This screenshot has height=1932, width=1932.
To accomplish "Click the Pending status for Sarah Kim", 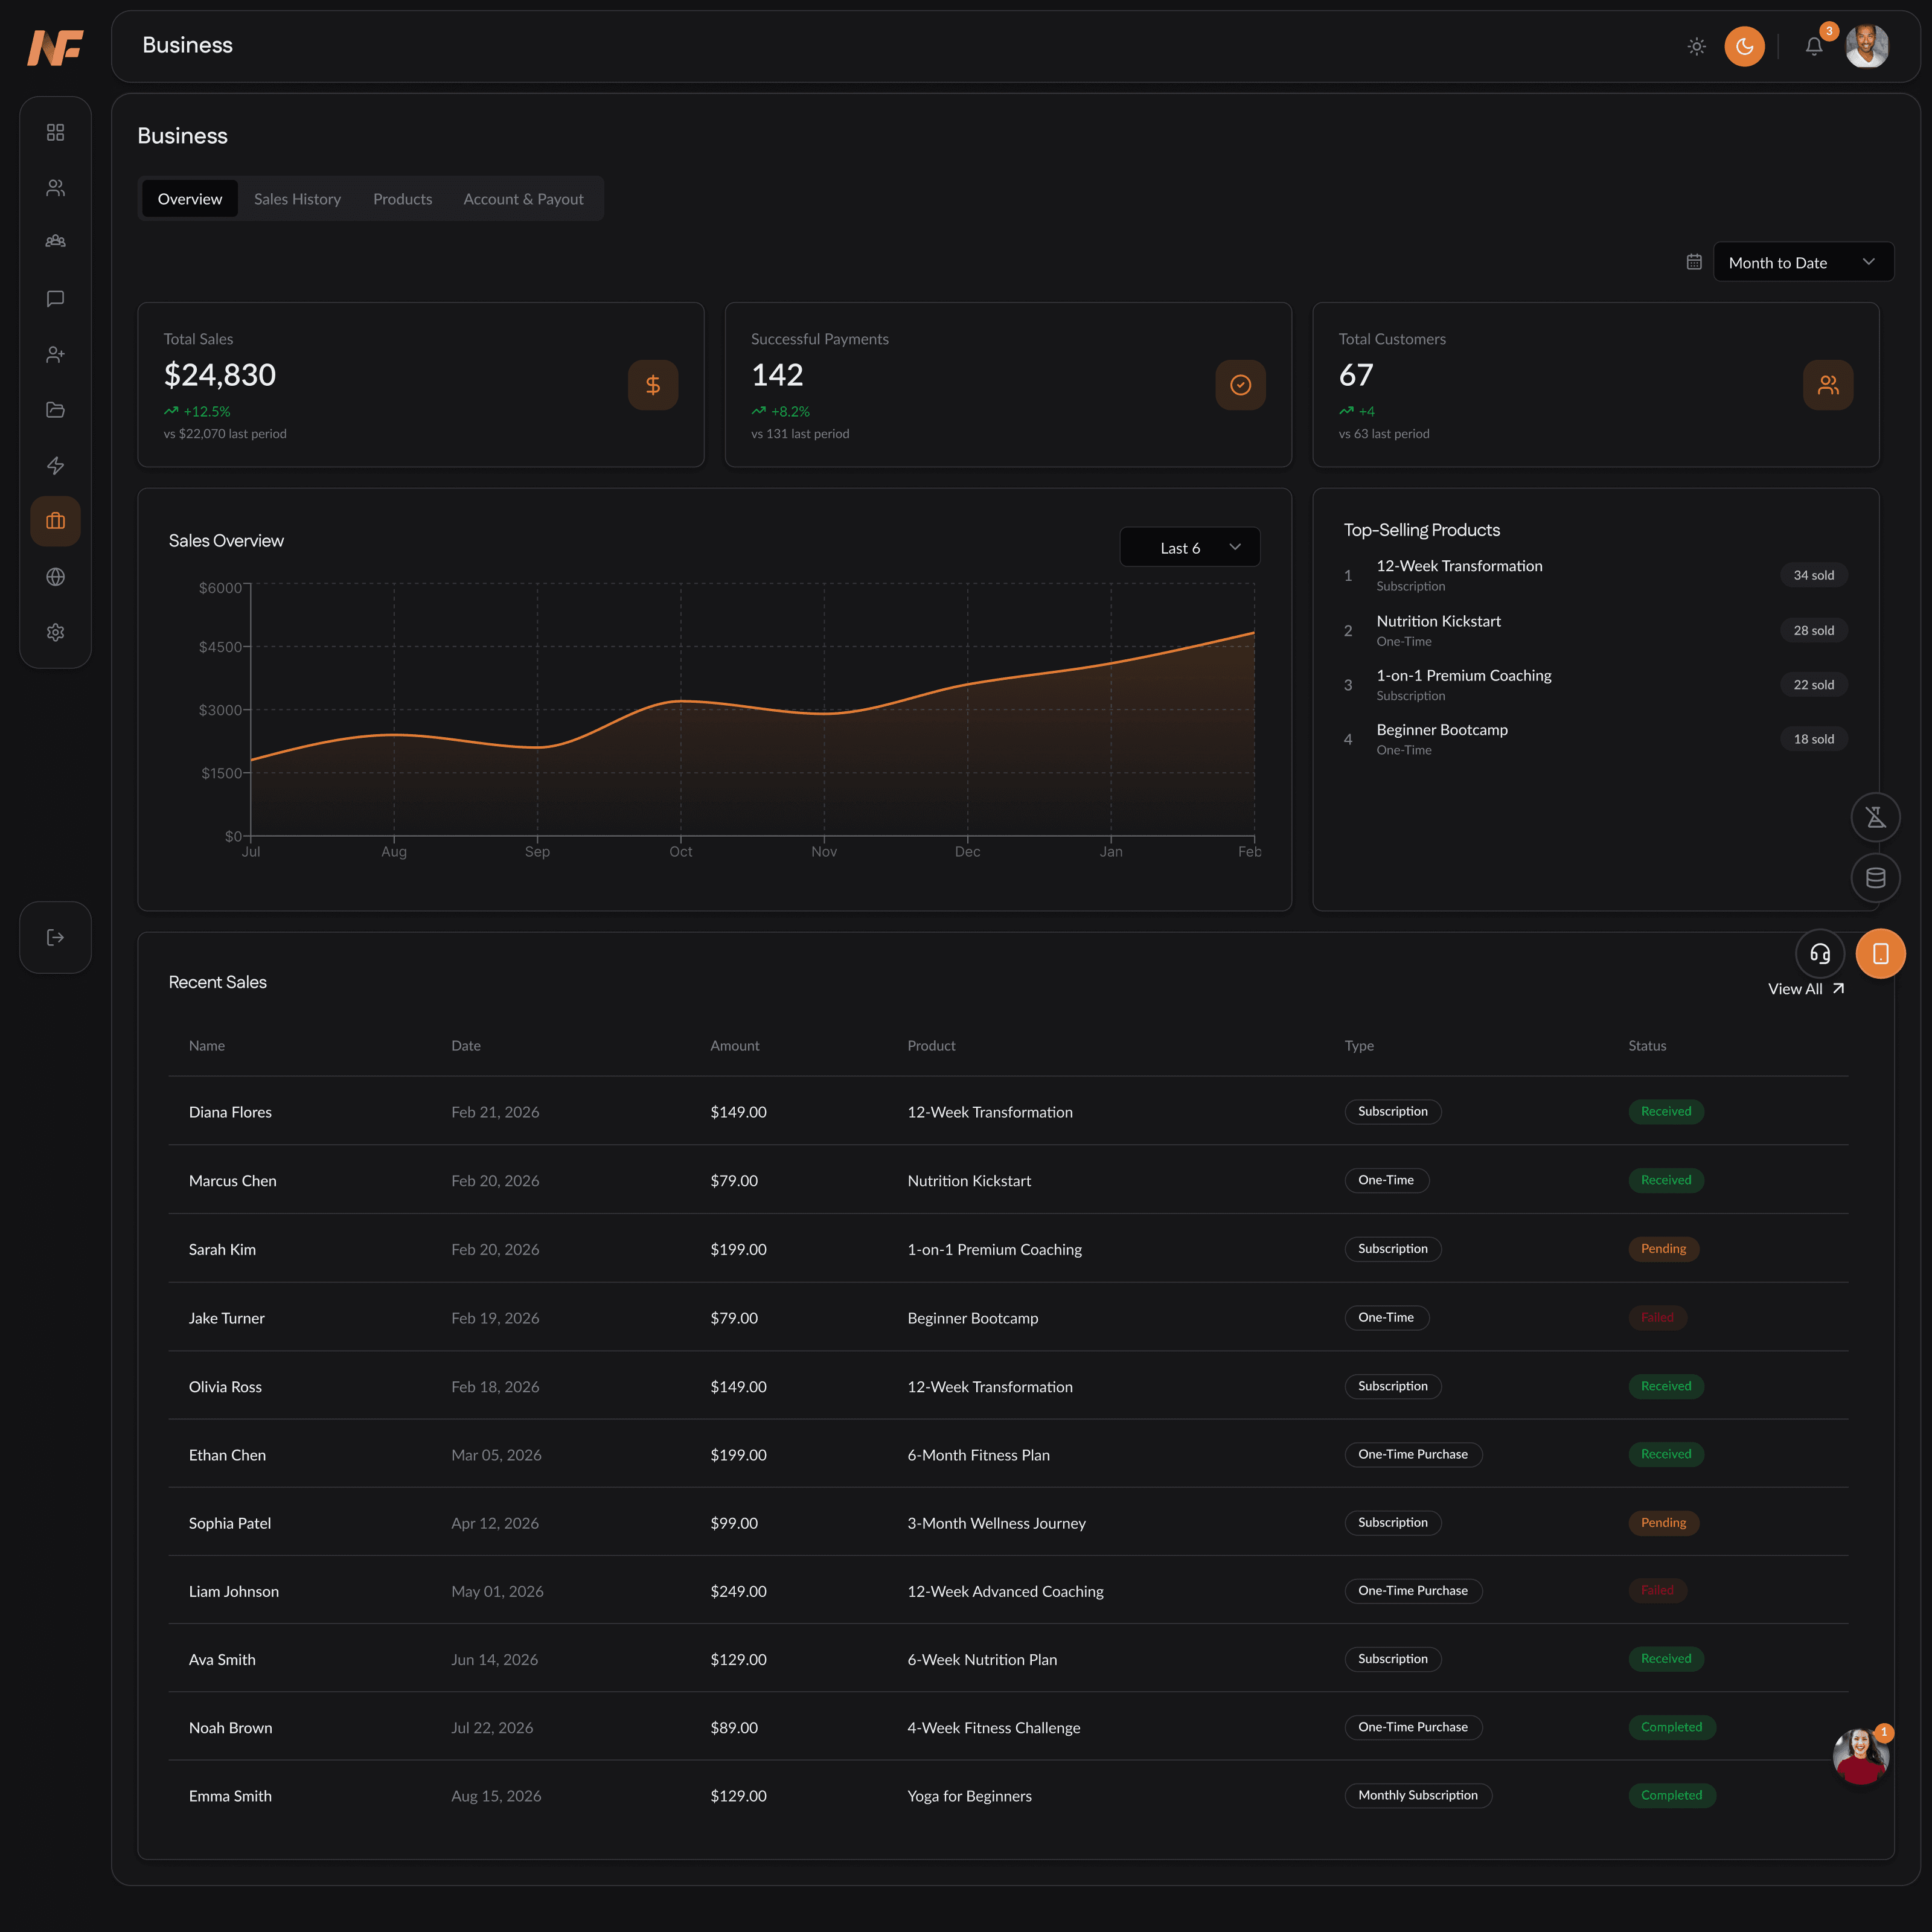I will coord(1664,1249).
